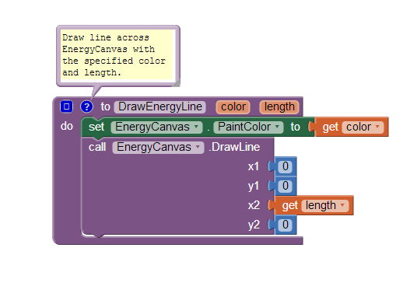Screen dimensions: 410x300
Task: Open the blue mutator gear icon
Action: pyautogui.click(x=66, y=106)
